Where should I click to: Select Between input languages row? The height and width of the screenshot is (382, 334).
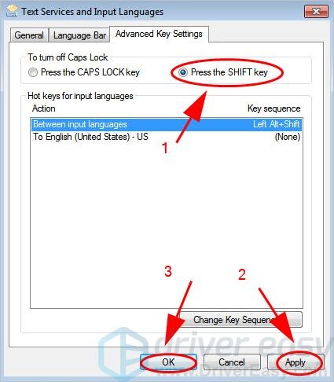(x=167, y=124)
